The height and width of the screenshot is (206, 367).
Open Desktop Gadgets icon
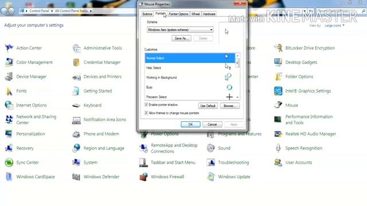click(278, 62)
